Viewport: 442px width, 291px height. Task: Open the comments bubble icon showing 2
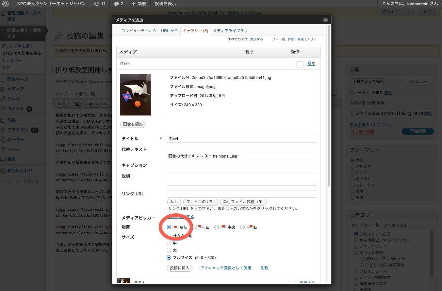point(118,4)
